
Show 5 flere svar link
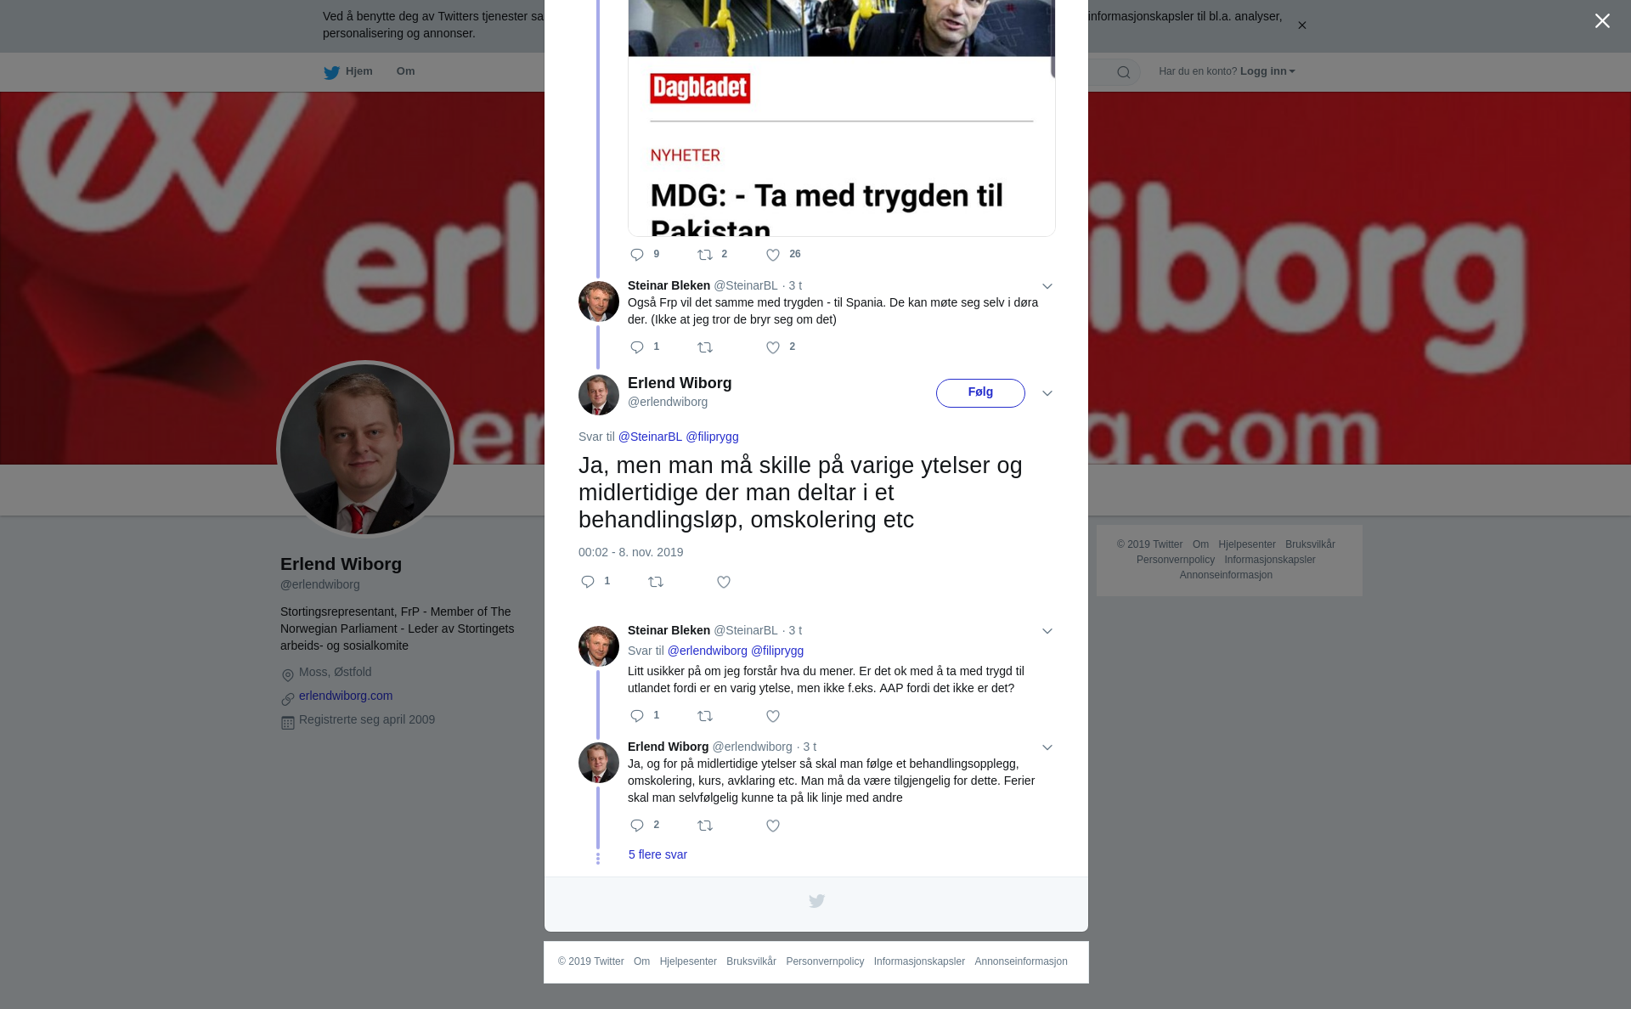(657, 854)
